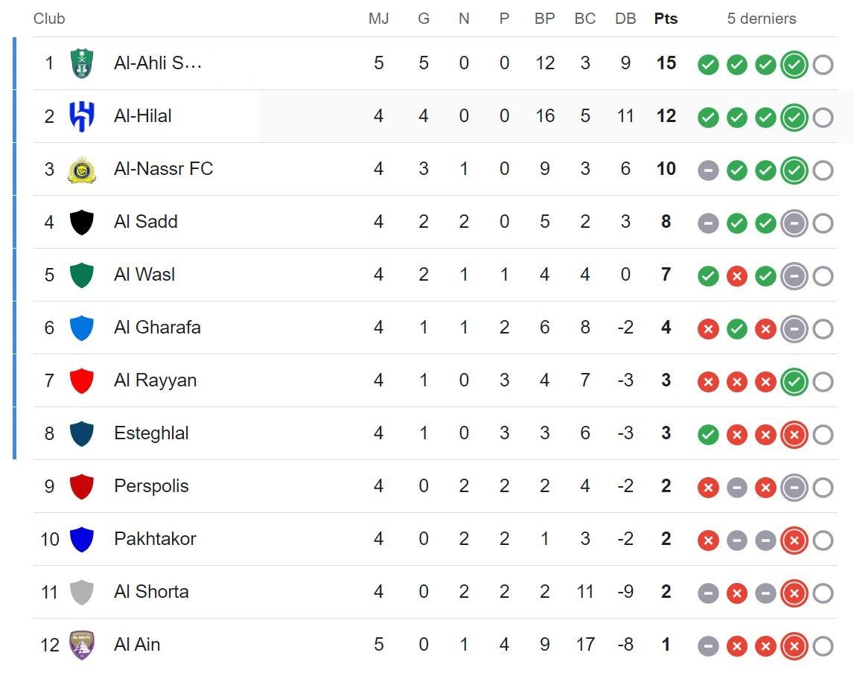The image size is (854, 676).
Task: Open the Perspolis team name
Action: pos(151,486)
